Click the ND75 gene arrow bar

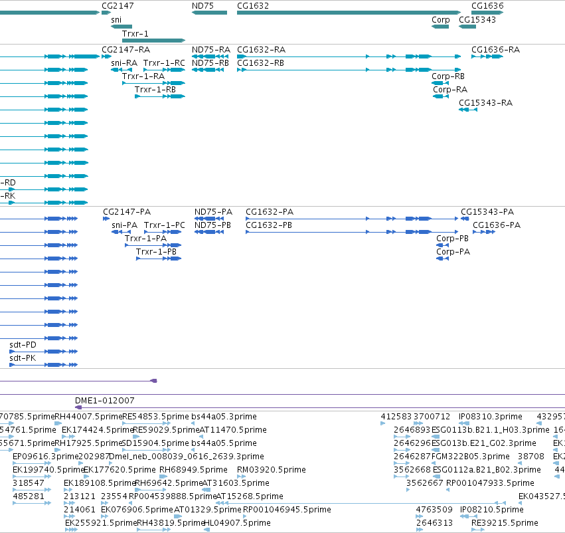tap(209, 13)
